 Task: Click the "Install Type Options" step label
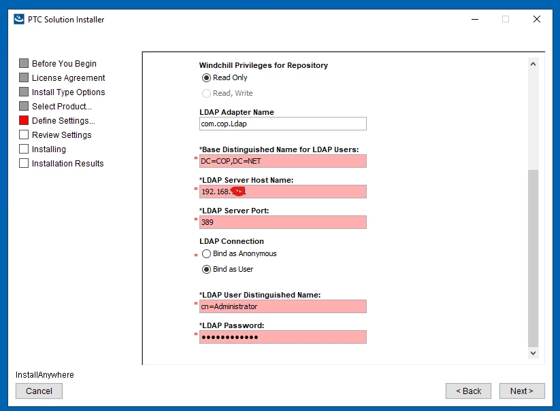pyautogui.click(x=68, y=92)
